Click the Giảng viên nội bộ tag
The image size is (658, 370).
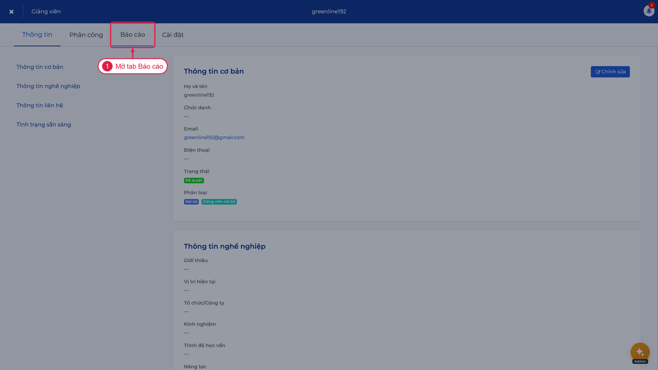219,202
